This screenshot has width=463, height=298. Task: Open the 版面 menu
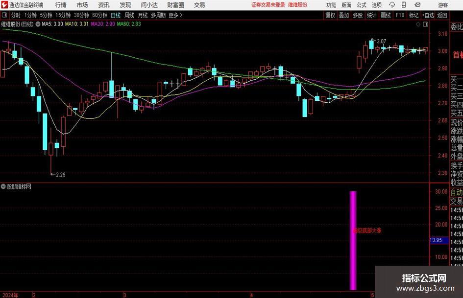click(x=346, y=5)
